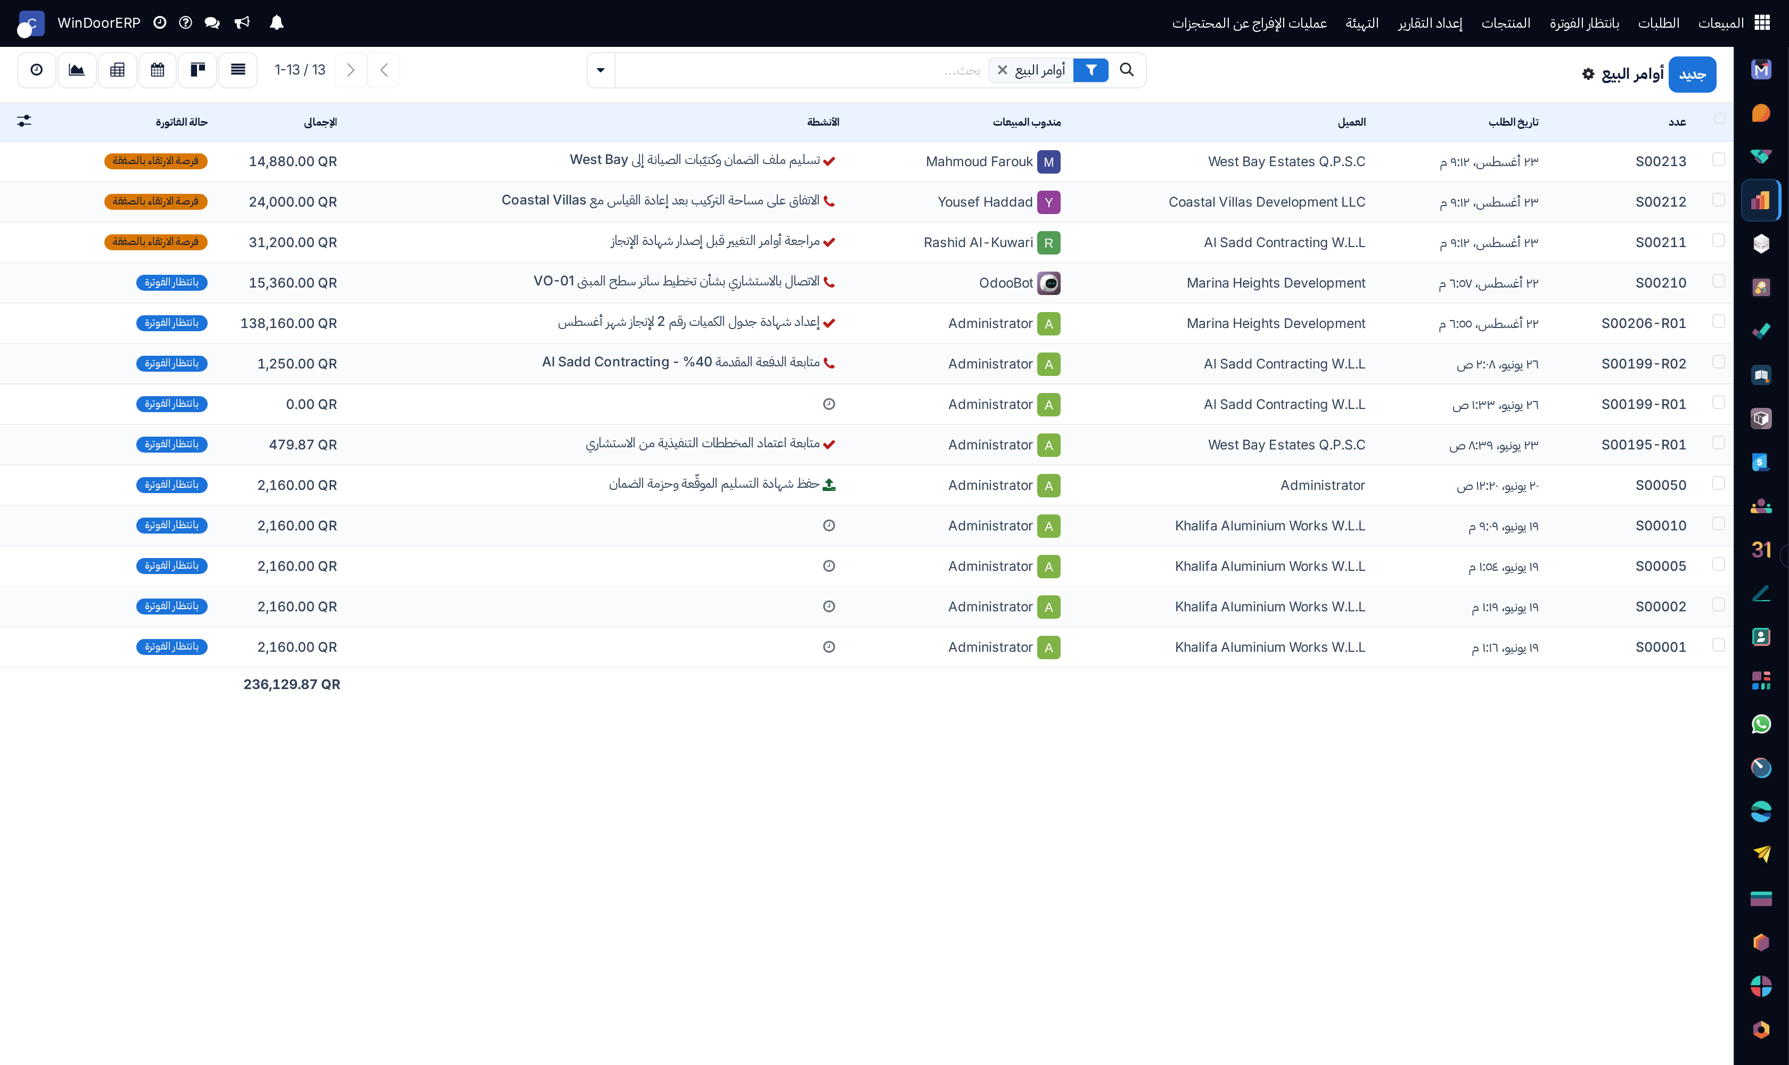
Task: Open the المبيعات menu
Action: [1721, 23]
